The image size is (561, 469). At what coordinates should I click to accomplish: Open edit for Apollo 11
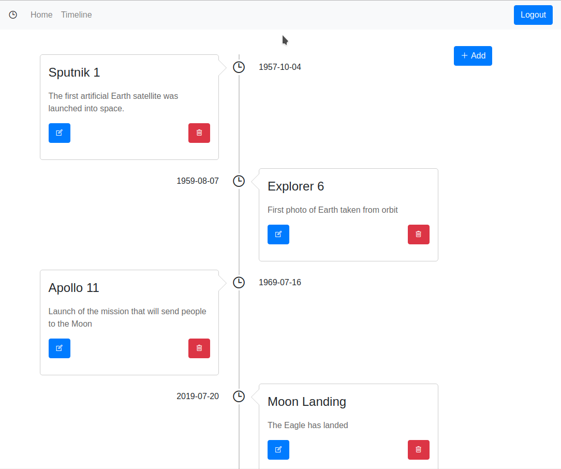coord(60,348)
